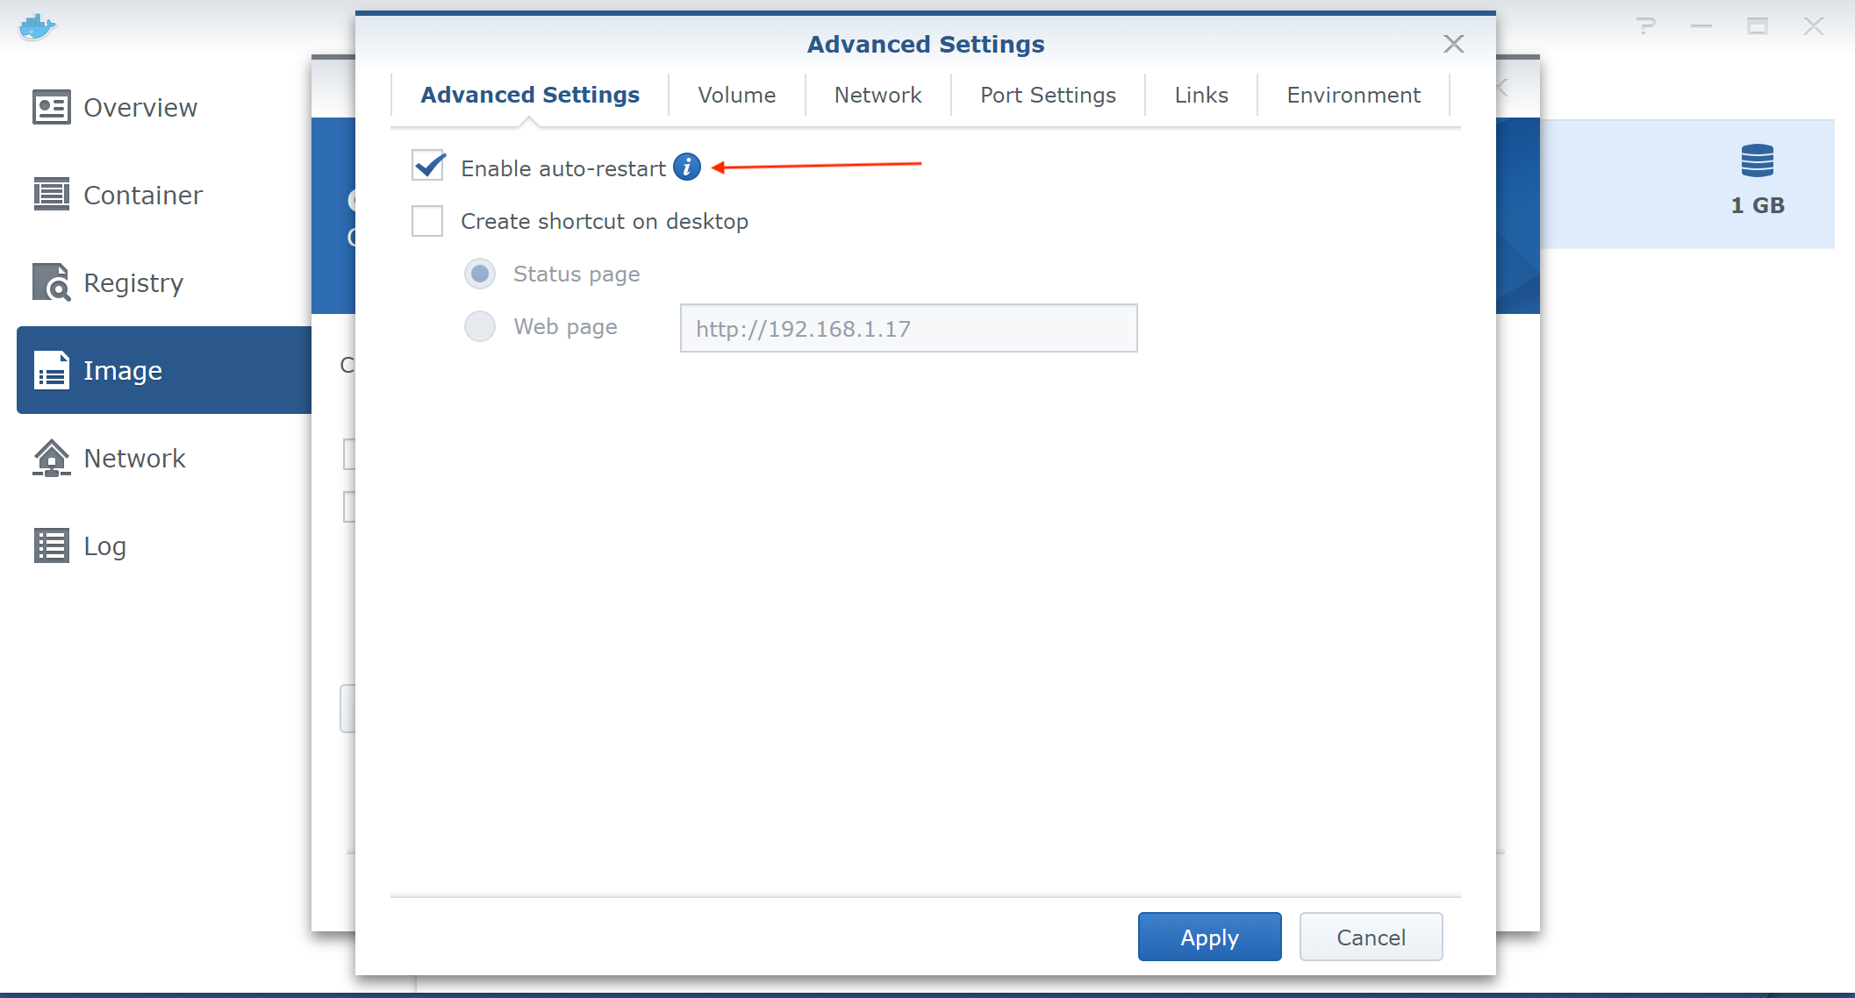This screenshot has width=1855, height=998.
Task: Select the Advanced Settings tab
Action: click(530, 95)
